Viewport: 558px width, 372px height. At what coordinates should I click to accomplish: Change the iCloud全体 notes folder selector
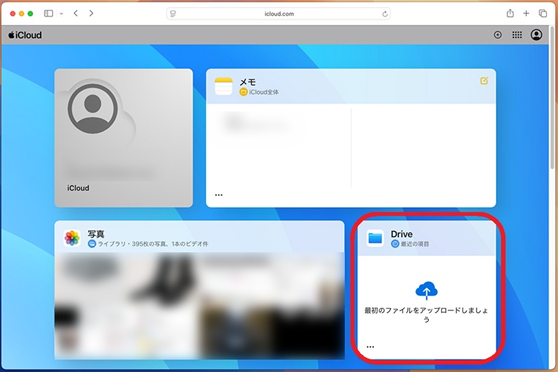point(259,92)
